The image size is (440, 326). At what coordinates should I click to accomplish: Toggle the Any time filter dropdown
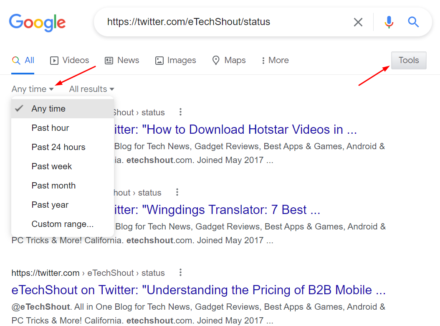click(33, 89)
